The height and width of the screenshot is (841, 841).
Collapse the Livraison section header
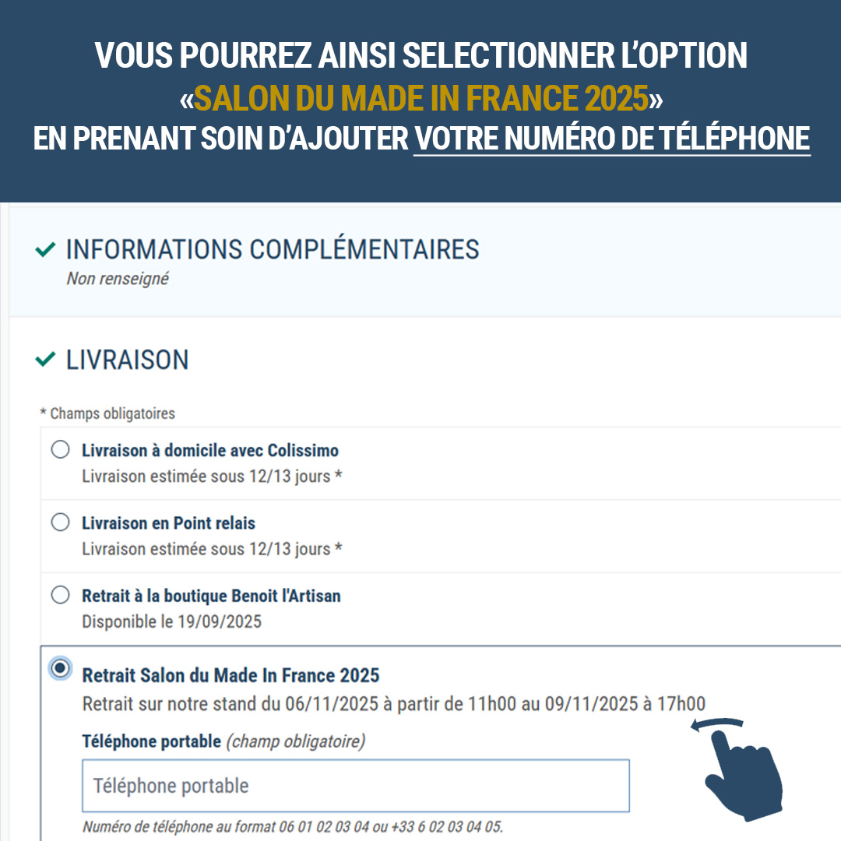click(x=128, y=360)
